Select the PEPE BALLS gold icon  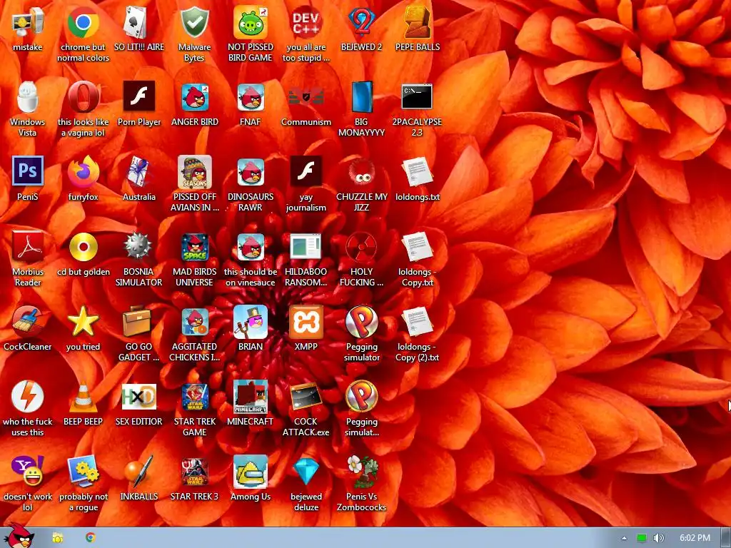[417, 23]
